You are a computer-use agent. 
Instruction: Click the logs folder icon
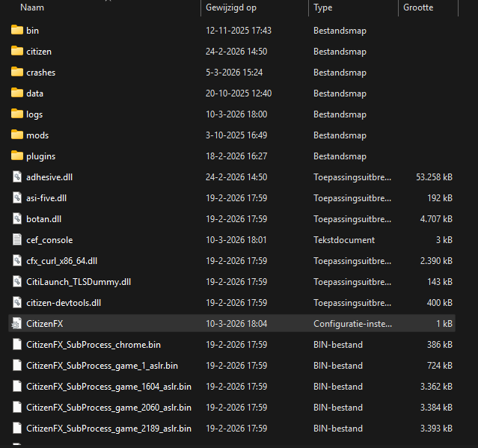click(17, 114)
